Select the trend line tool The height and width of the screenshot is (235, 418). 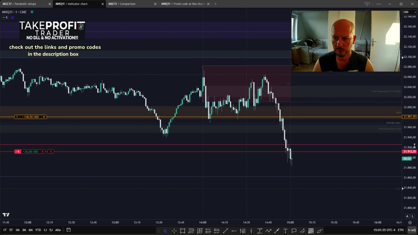coord(225,231)
